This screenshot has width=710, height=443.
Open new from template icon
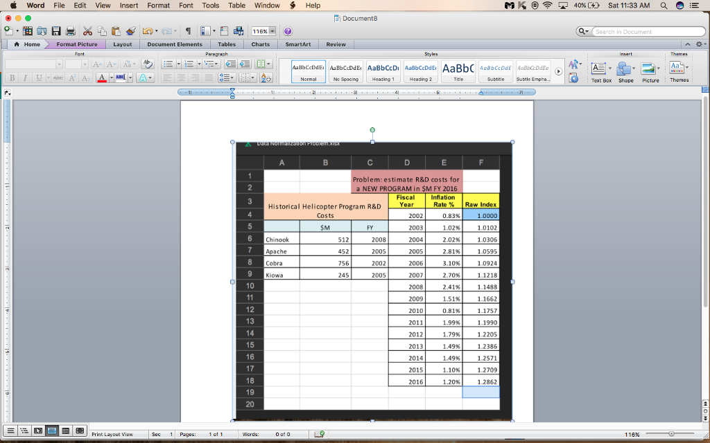click(x=28, y=31)
